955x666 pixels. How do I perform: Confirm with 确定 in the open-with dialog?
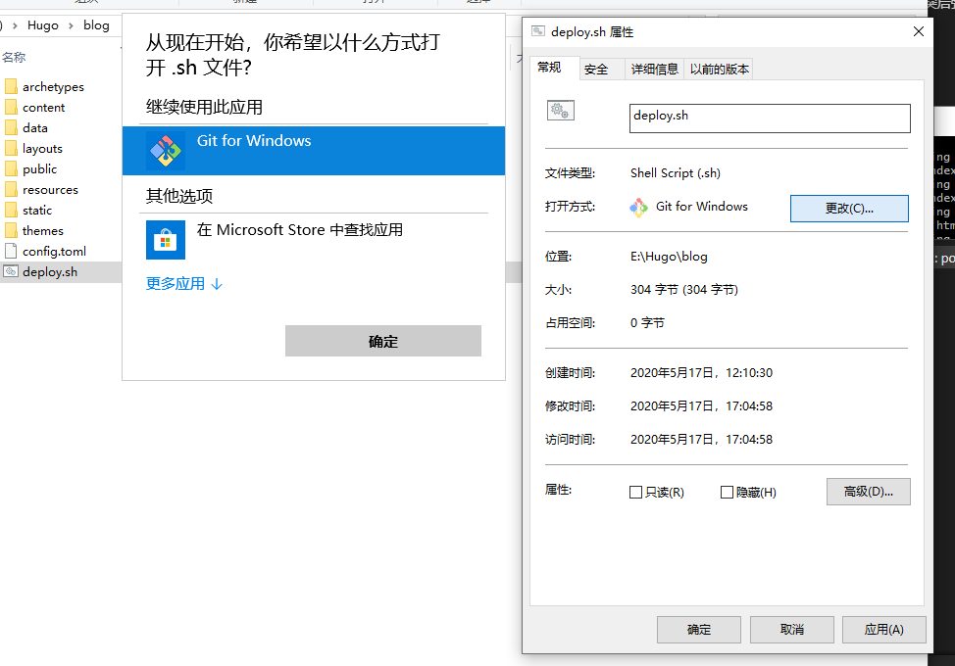point(383,341)
